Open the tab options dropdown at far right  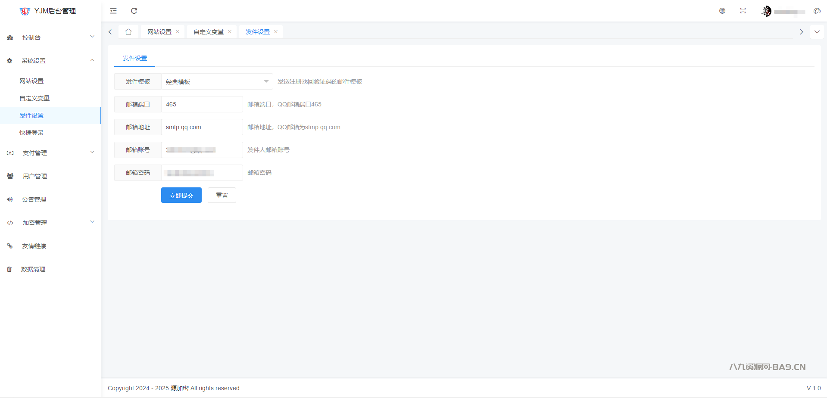pos(817,32)
